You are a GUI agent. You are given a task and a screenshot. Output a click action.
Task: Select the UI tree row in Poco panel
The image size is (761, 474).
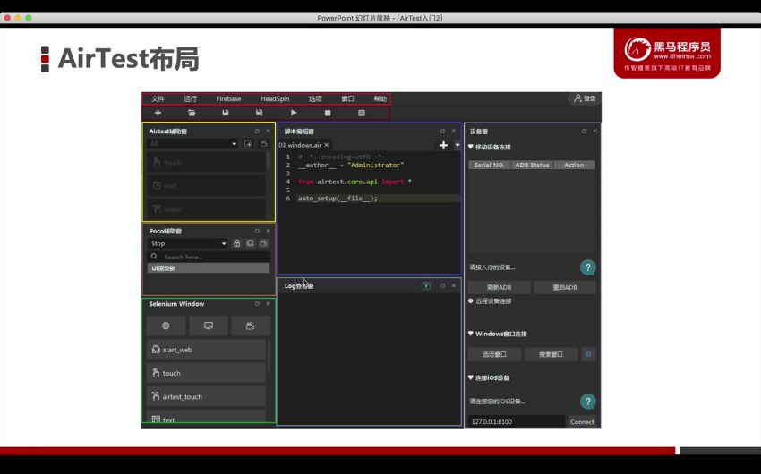pos(209,268)
